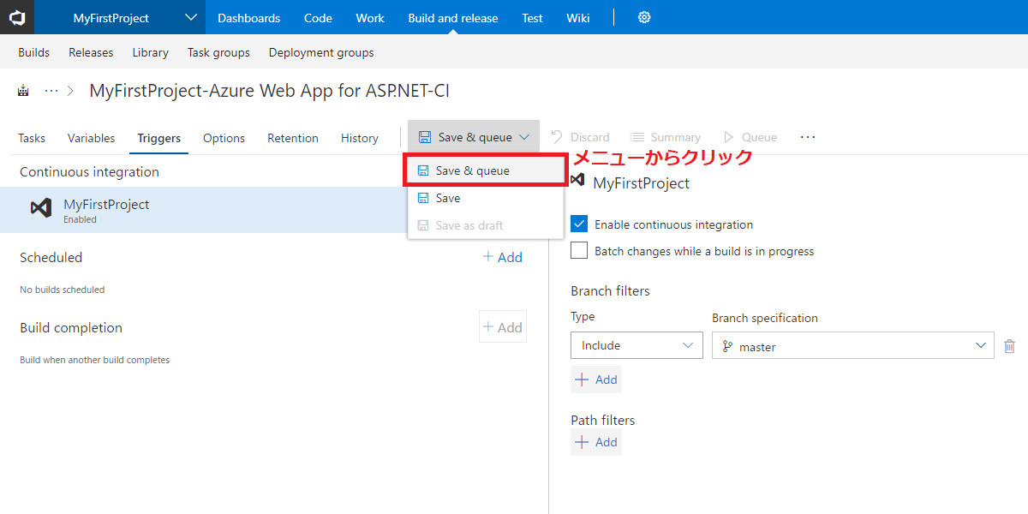Add a new path filter
Viewport: 1028px width, 514px height.
pyautogui.click(x=596, y=442)
